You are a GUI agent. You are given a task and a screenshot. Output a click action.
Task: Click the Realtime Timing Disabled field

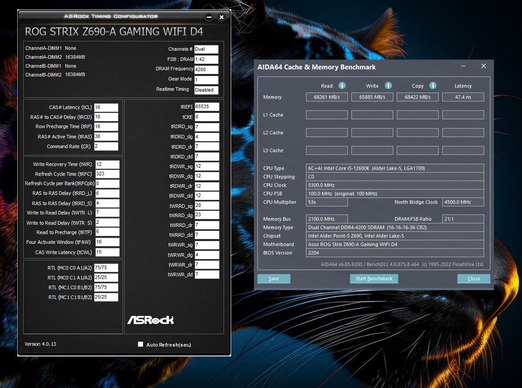pos(206,90)
